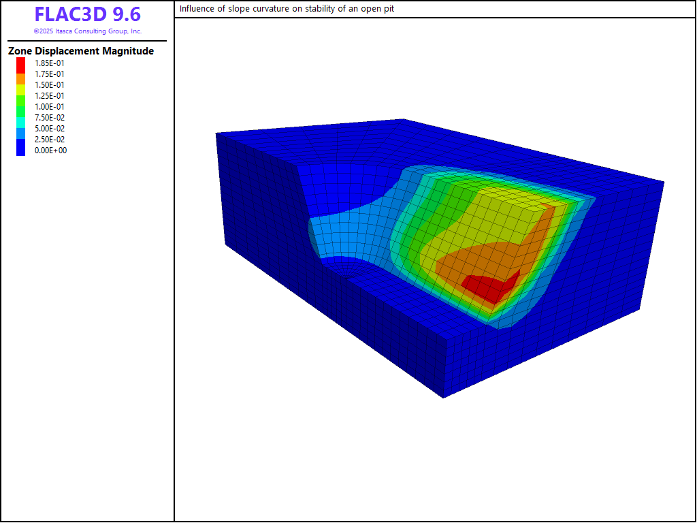Open the Itasca Consulting Group copyright link
The height and width of the screenshot is (523, 697).
87,31
